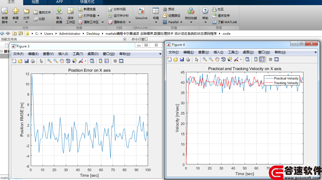The image size is (322, 180).
Task: Toggle the pan hand tool in Figure 4
Action: (217, 59)
